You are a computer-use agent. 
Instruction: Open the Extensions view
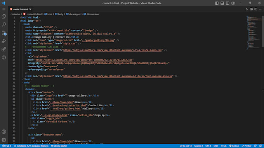4,49
